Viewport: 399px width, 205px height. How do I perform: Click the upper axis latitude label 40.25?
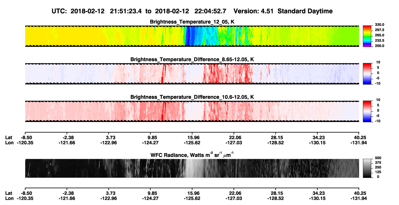click(x=359, y=137)
